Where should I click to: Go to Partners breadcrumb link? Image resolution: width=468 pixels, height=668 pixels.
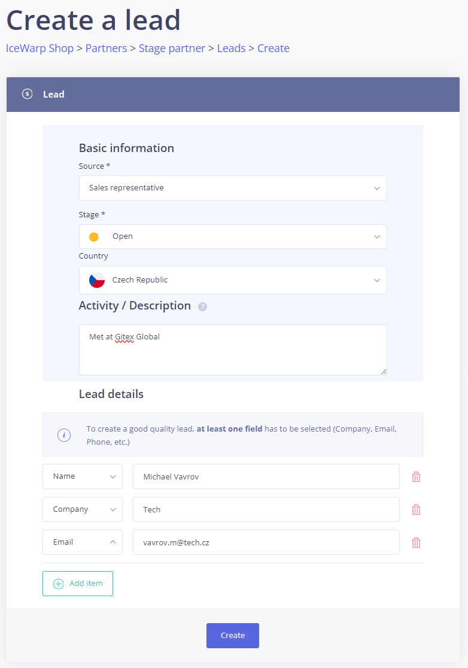click(x=106, y=48)
